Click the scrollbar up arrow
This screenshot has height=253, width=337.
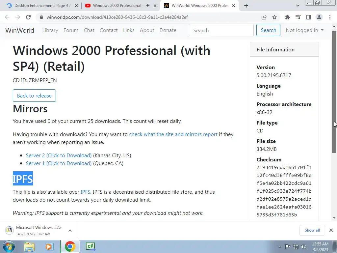[334, 27]
